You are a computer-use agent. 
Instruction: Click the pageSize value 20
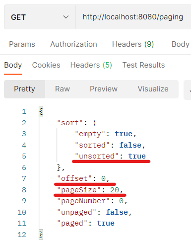(115, 190)
